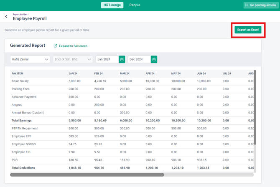Follow the Report builder breadcrumb link

click(20, 14)
